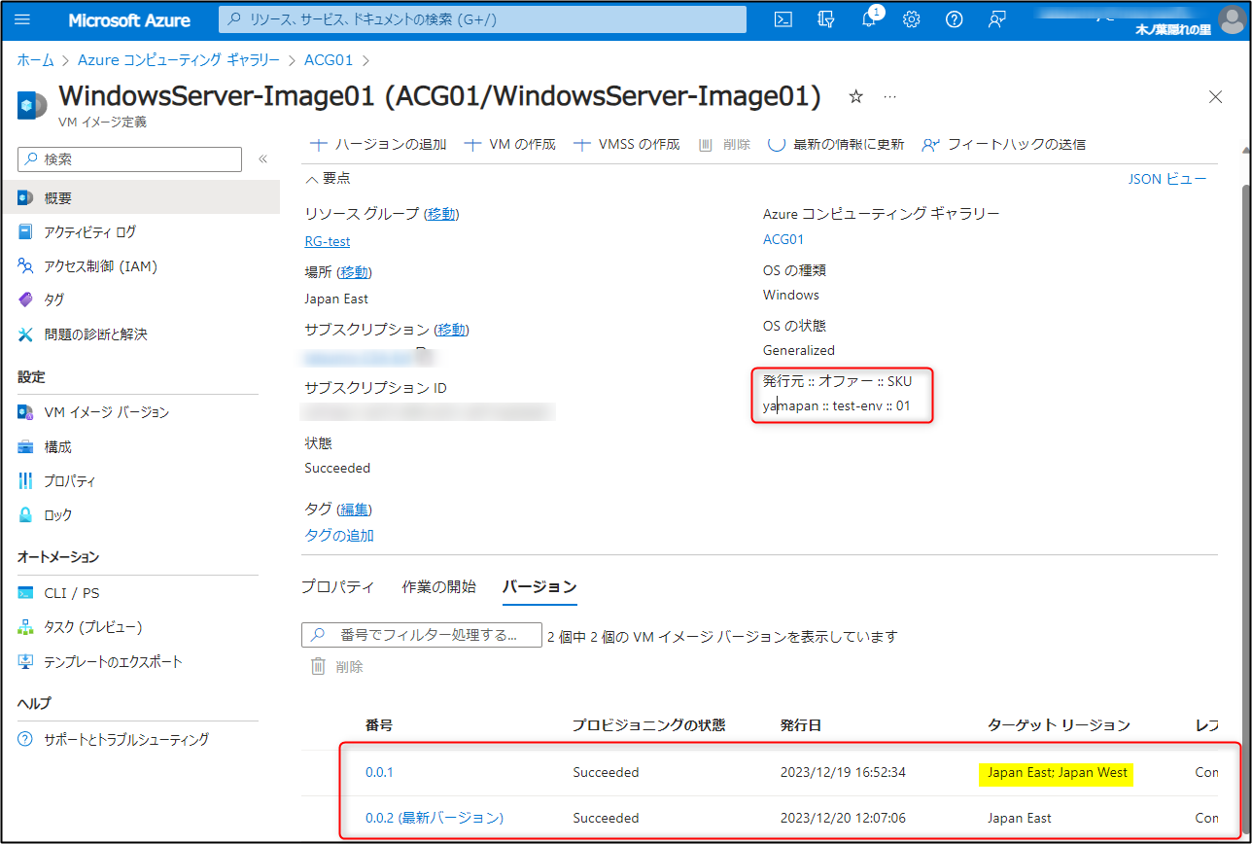Click 移動 link next to 場所
1252x844 pixels.
tap(355, 272)
